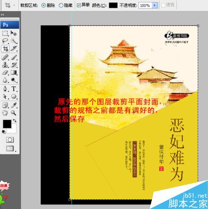Screen dimensions: 208x209
Task: Collapse the toolbox using double-arrow
Action: pyautogui.click(x=2, y=15)
